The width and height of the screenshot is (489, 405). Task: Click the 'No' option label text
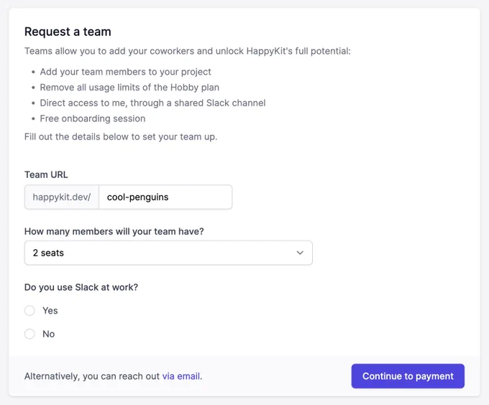coord(49,334)
